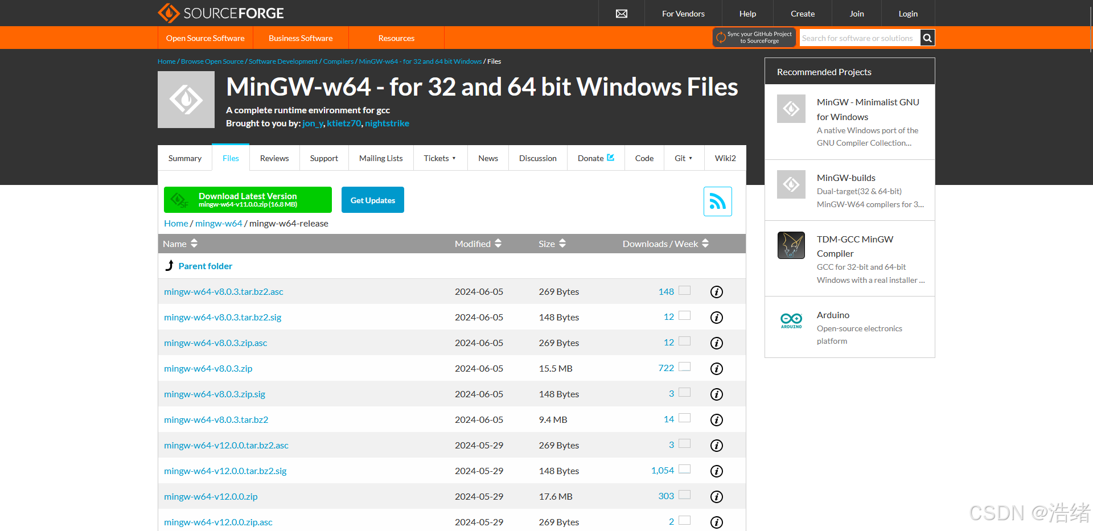Screen dimensions: 1093x531
Task: Sort files by Modified date
Action: 478,244
